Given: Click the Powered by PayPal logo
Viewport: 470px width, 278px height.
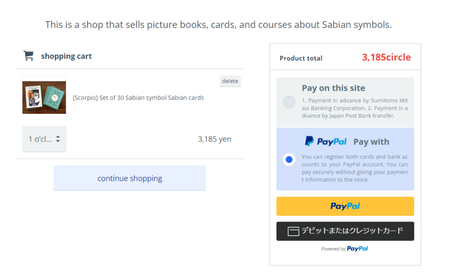Looking at the screenshot, I should pos(357,249).
